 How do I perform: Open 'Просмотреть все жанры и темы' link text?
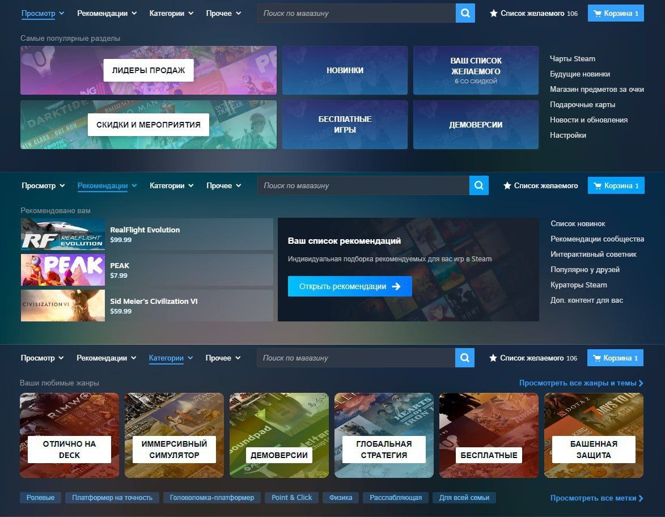(x=578, y=383)
